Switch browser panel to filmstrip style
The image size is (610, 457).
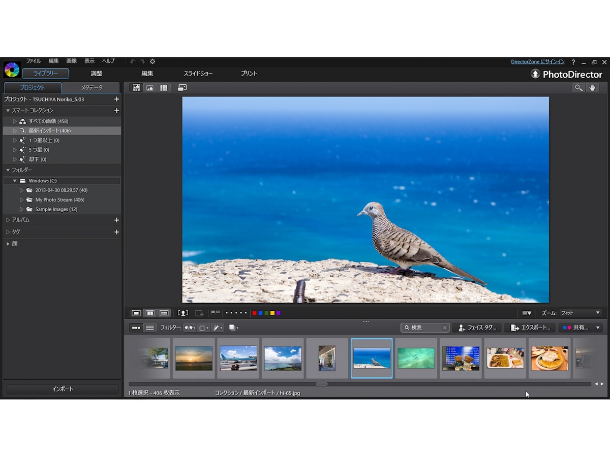point(136,328)
